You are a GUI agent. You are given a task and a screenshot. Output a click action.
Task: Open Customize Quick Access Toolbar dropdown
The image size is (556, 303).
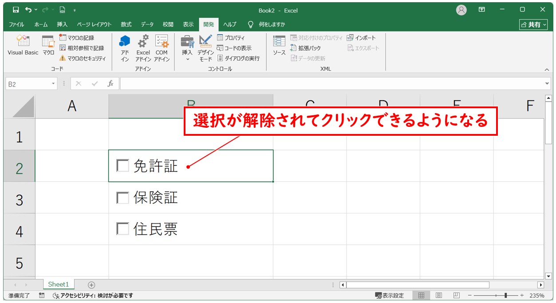pos(75,10)
